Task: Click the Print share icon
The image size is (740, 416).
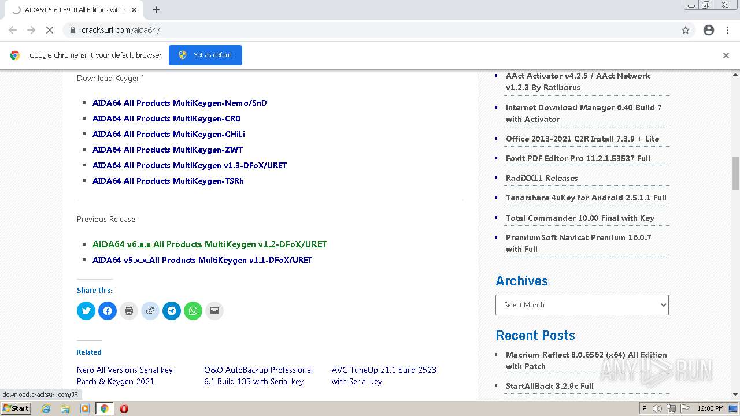Action: [129, 311]
